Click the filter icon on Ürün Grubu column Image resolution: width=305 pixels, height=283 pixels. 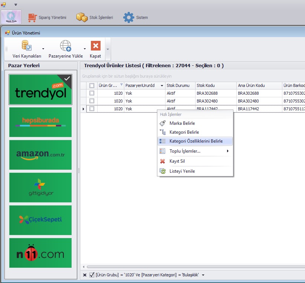[121, 84]
